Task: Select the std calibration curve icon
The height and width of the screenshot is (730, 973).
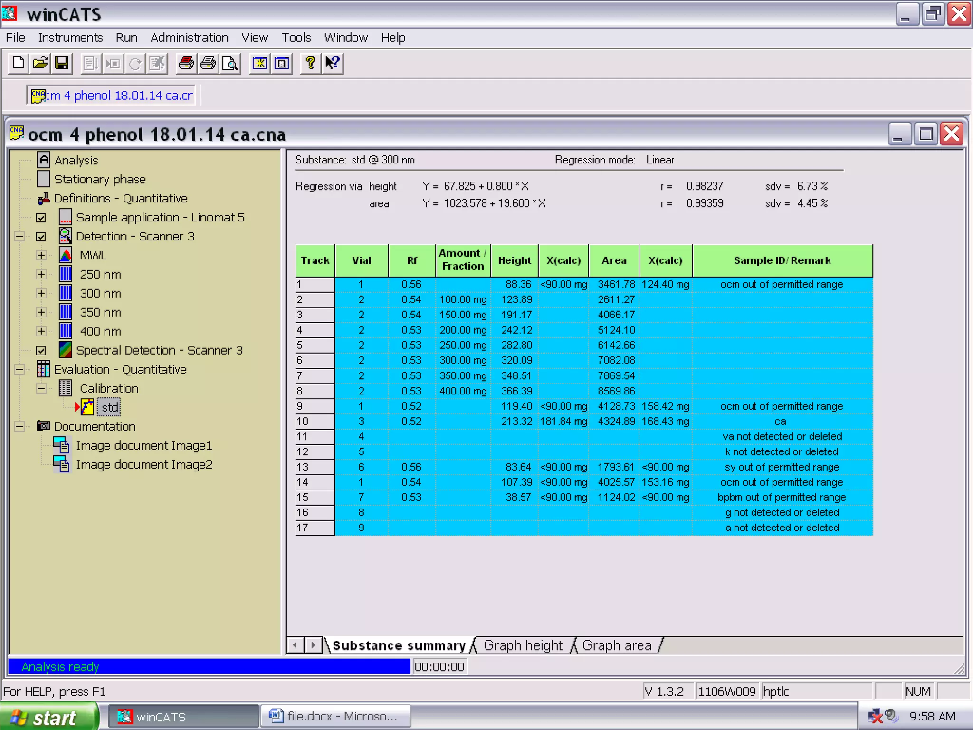Action: [87, 407]
